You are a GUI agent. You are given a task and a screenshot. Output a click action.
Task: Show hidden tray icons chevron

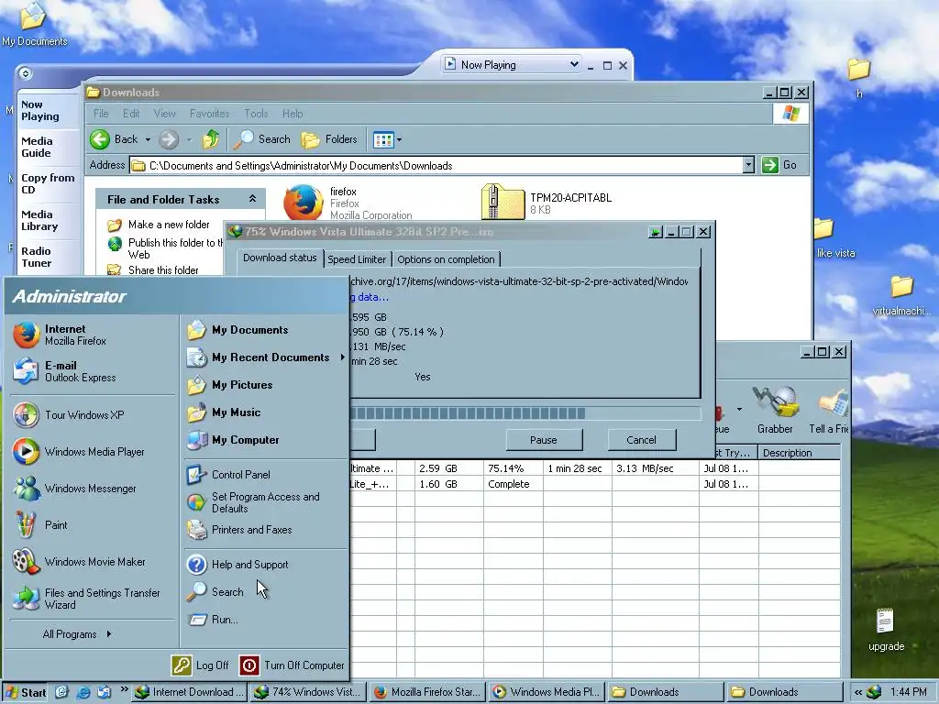tap(858, 693)
